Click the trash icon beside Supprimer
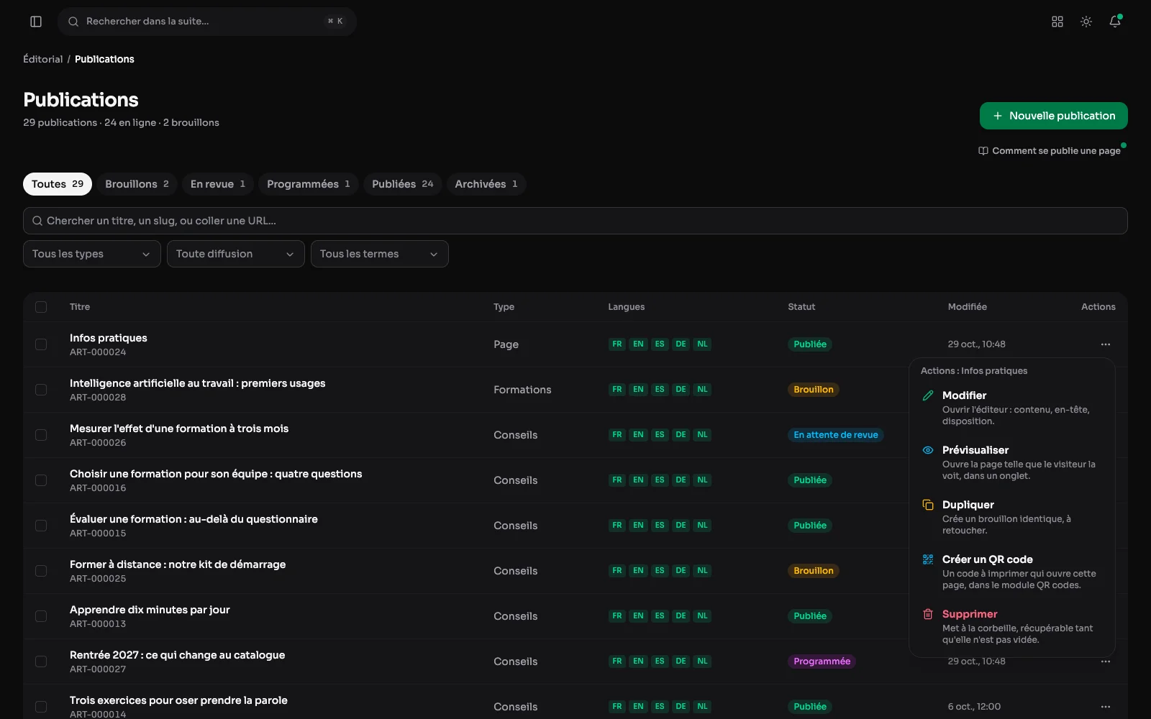 928,614
